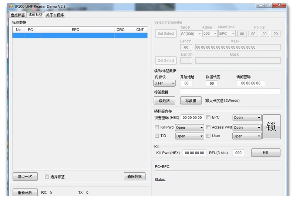The height and width of the screenshot is (197, 296).
Task: Click the JF100 app icon in title bar
Action: coord(11,7)
